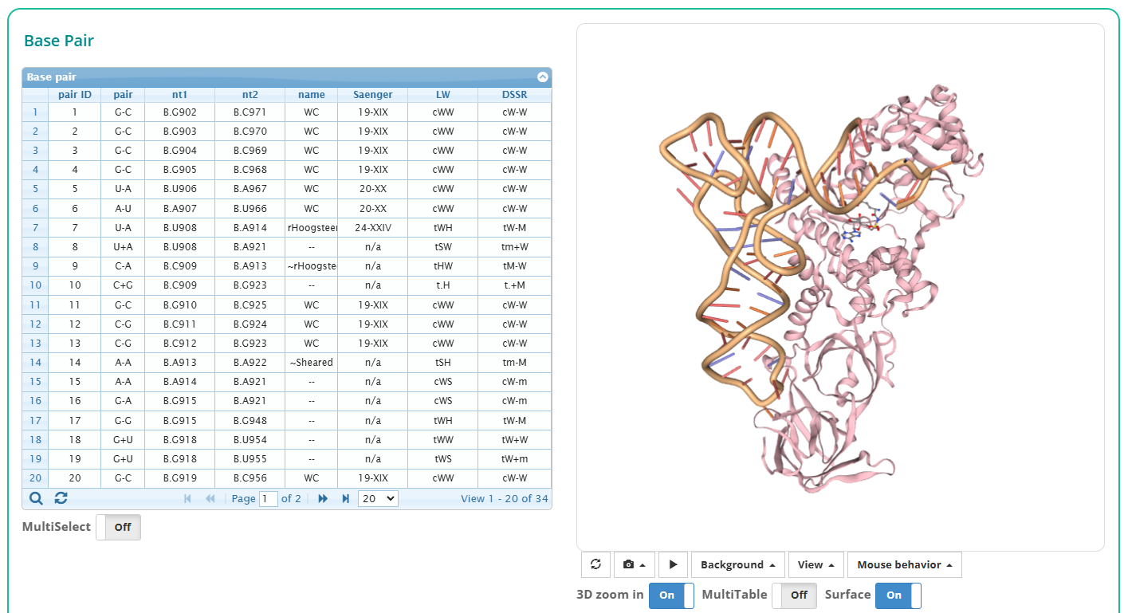Image resolution: width=1124 pixels, height=613 pixels.
Task: Turn off the 3D zoom in switch
Action: (671, 595)
